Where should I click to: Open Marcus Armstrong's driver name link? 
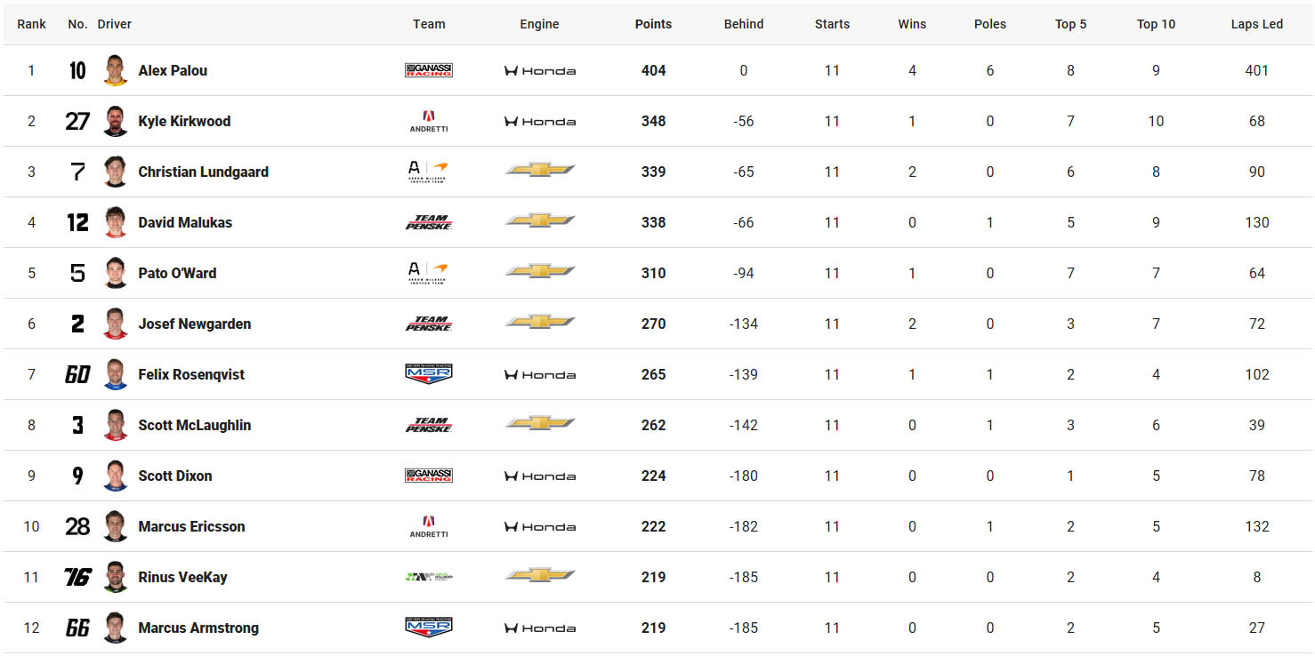pos(198,628)
